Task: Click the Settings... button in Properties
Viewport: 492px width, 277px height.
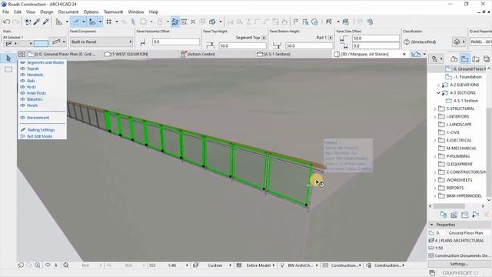Action: coord(459,264)
